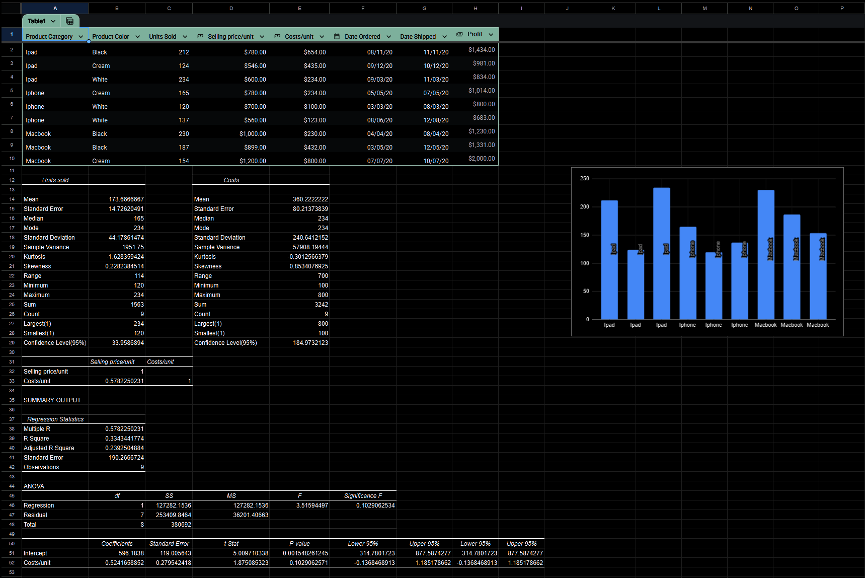Click cost cell $654.00

pos(314,52)
